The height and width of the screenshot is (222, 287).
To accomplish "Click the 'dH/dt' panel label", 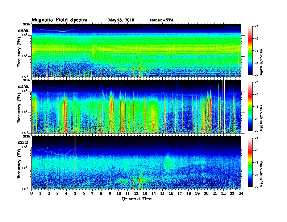I will click(23, 30).
